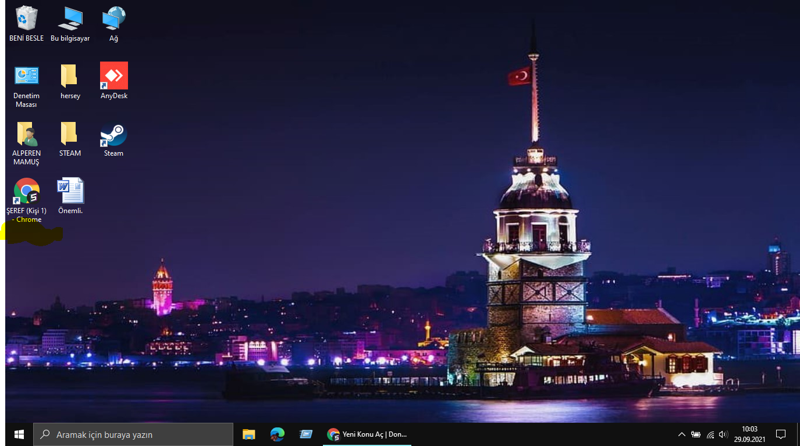
Task: Select the ALPEREN MAMUŞ user folder
Action: pos(26,143)
